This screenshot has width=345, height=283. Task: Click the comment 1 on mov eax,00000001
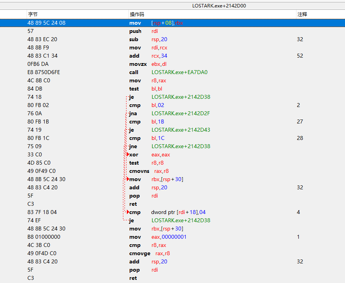point(298,237)
